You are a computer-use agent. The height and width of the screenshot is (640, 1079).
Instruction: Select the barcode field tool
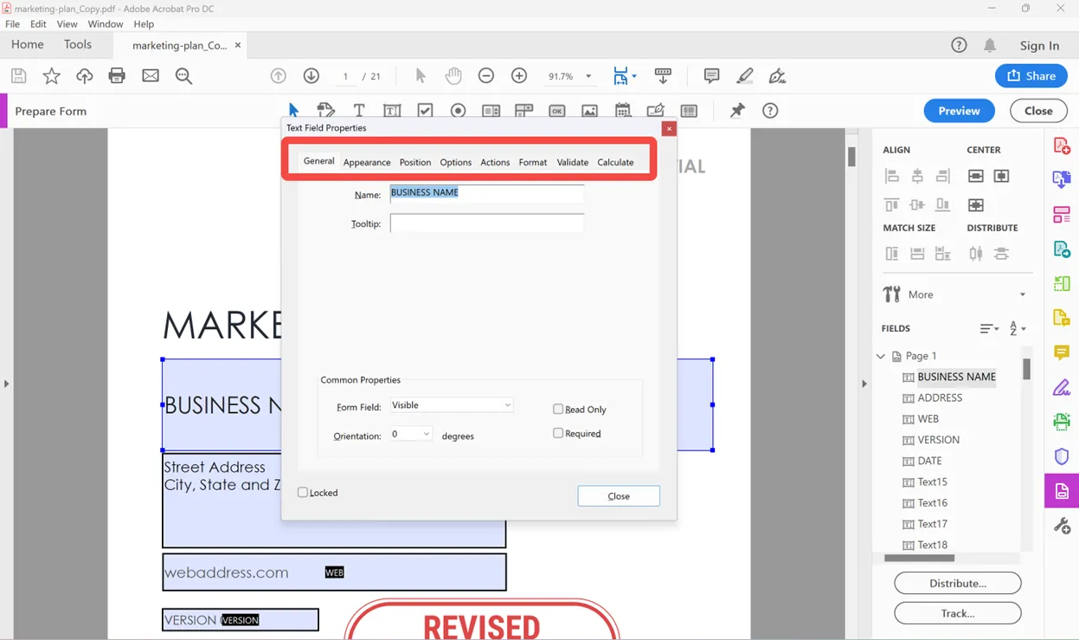coord(690,110)
